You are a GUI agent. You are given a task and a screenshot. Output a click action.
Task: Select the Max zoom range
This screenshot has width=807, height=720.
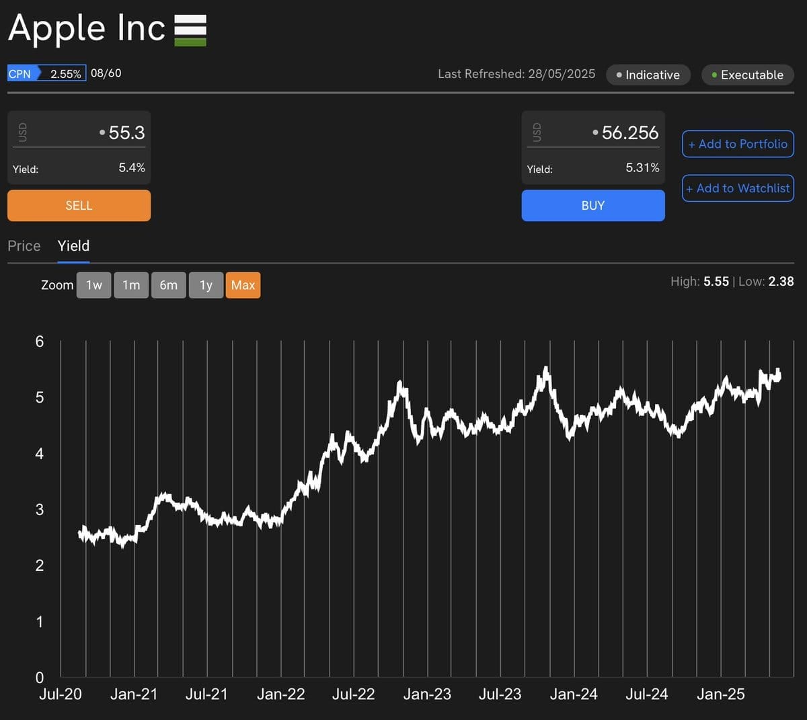tap(243, 285)
